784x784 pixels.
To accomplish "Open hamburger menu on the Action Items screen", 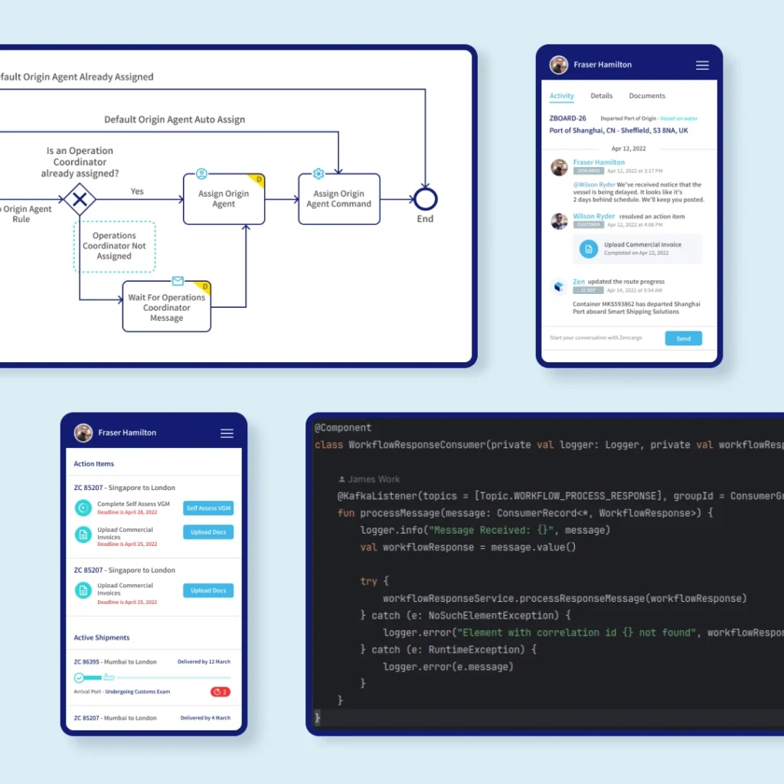I will [227, 433].
